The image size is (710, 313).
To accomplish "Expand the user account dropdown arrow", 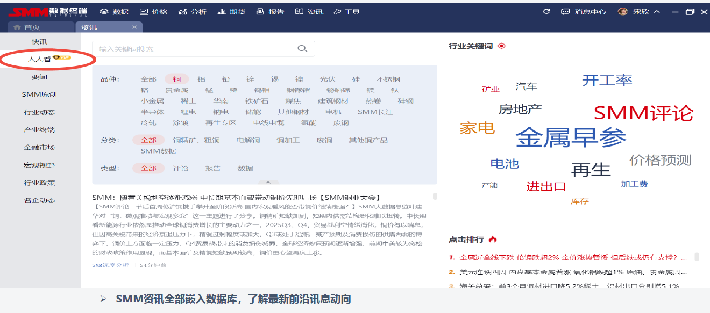I will tap(656, 11).
